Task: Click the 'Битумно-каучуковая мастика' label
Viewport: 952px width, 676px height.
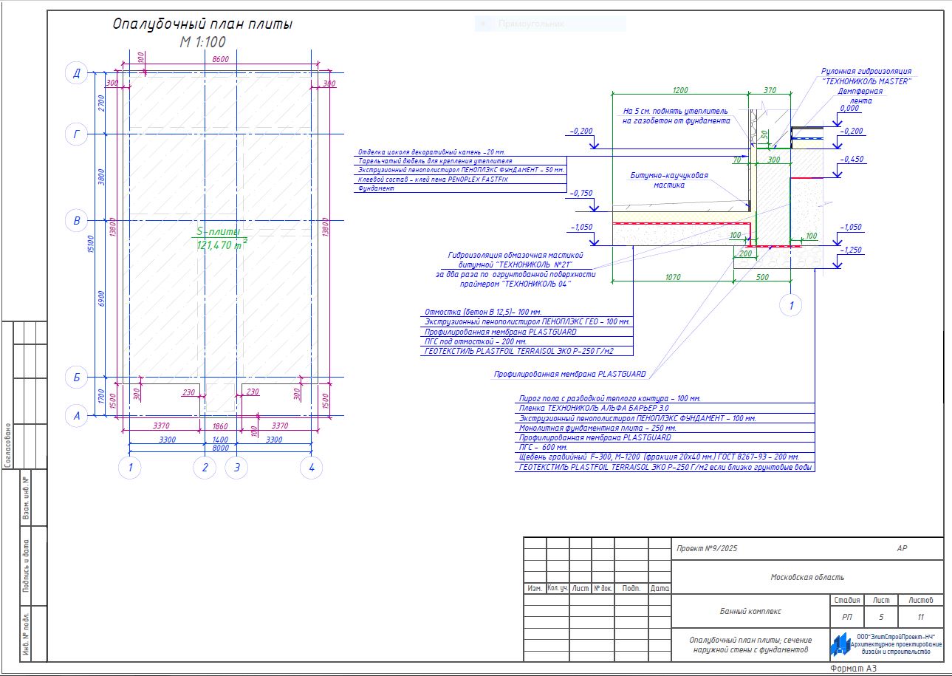Action: [x=669, y=180]
